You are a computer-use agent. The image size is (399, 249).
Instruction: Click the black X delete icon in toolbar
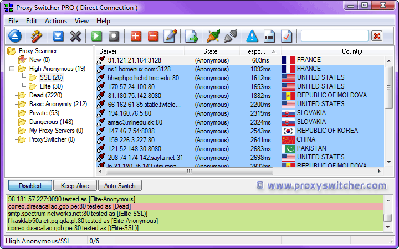coord(75,37)
